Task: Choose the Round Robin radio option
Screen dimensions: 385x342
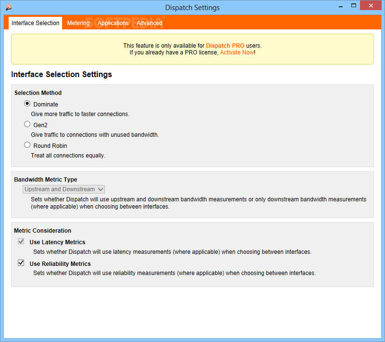Action: coord(27,145)
